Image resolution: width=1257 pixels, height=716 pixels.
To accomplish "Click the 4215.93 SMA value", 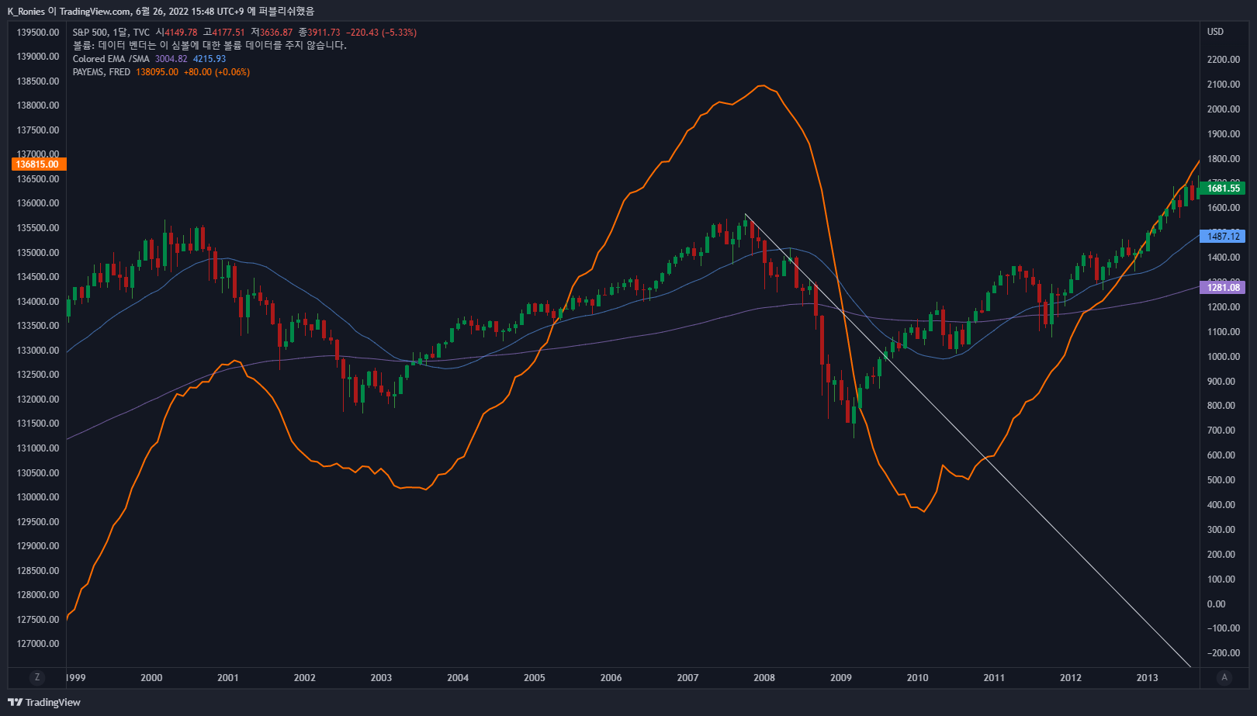I will (209, 59).
